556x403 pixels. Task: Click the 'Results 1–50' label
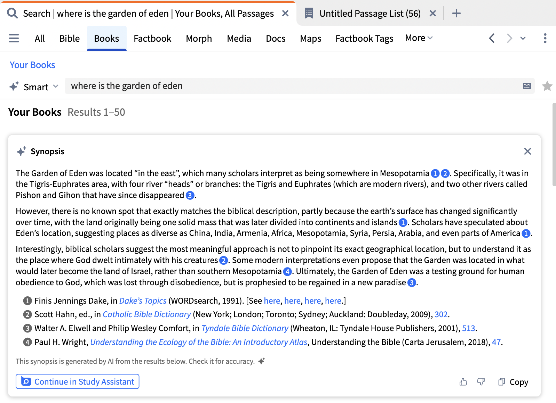click(96, 112)
